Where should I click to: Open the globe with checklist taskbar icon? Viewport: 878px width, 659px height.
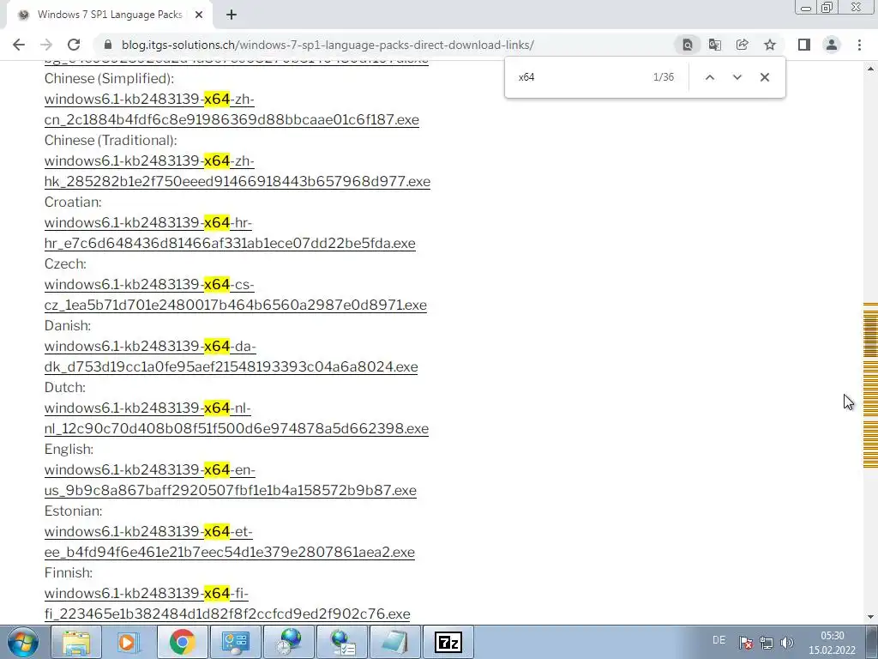click(x=342, y=642)
